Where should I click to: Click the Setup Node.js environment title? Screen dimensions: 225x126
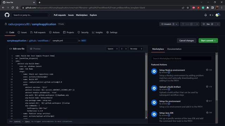pos(172,70)
